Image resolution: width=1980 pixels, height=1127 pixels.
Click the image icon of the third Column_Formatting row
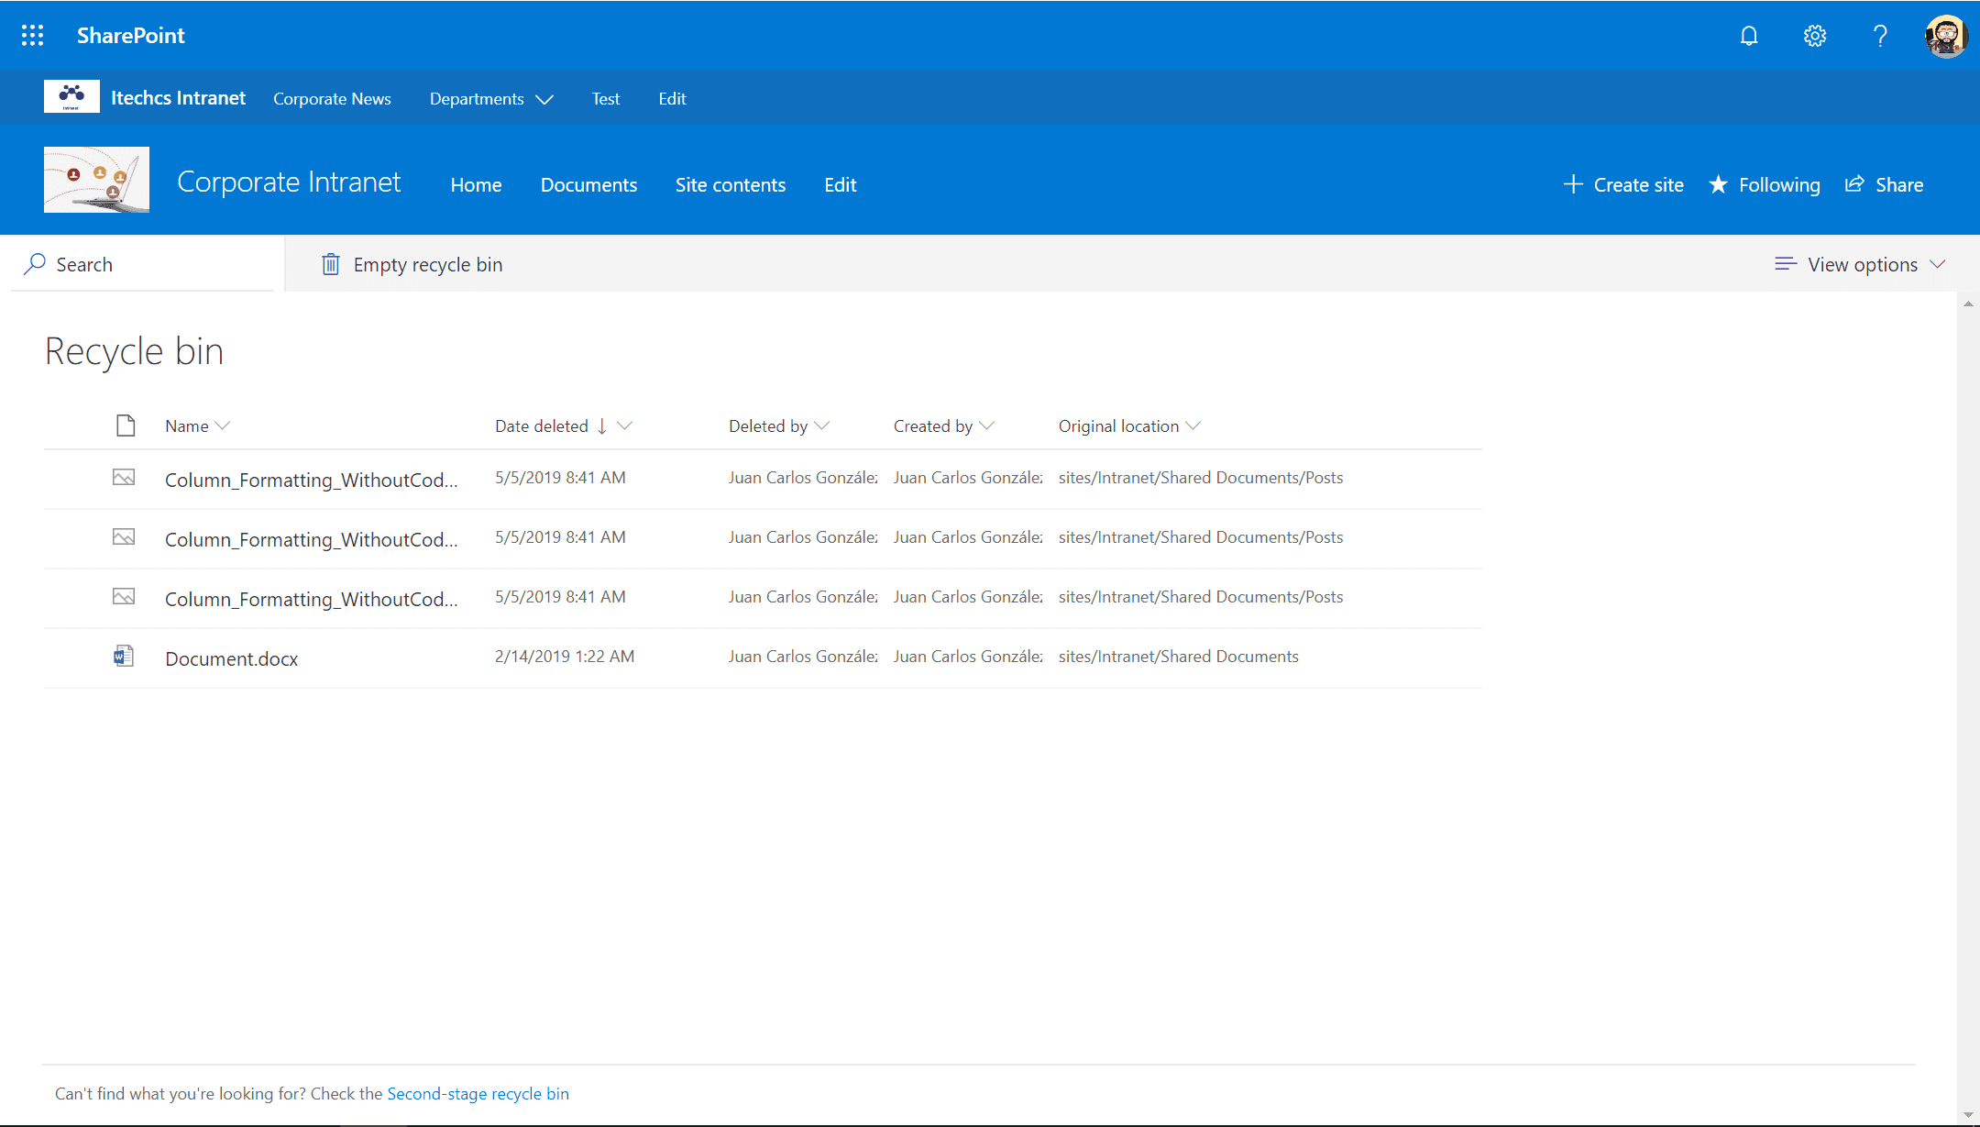(124, 597)
